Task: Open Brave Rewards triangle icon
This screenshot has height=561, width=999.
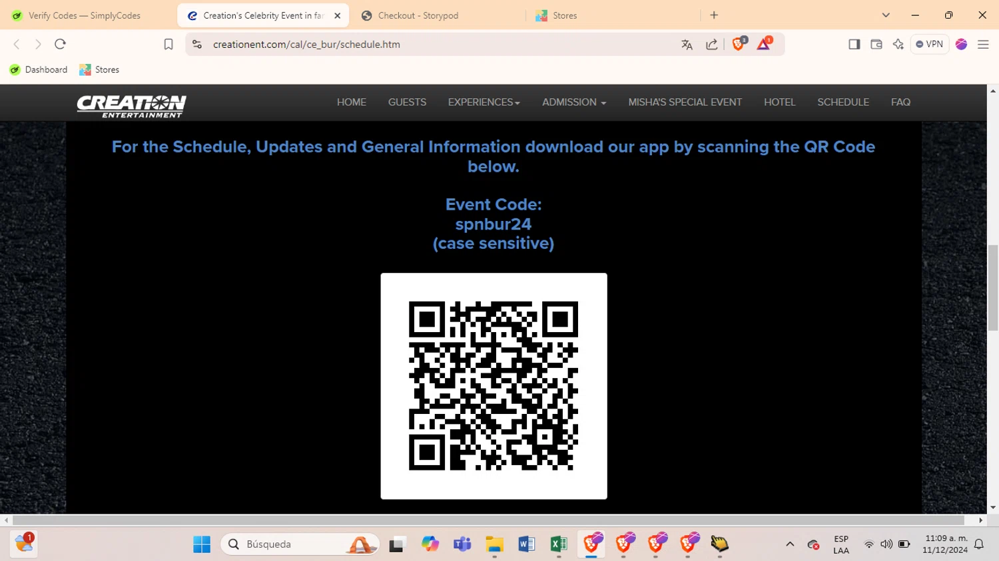Action: pos(764,44)
